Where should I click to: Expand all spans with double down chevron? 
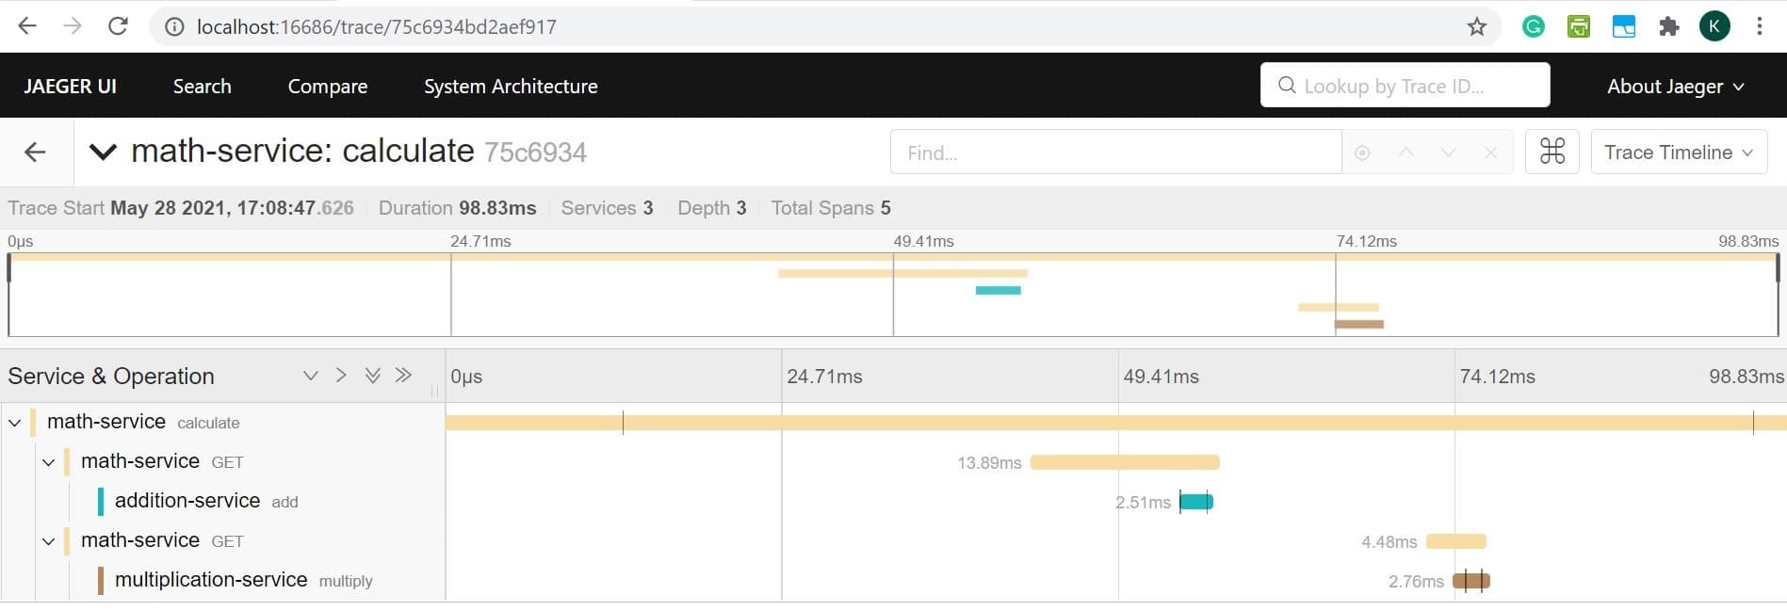pos(373,376)
